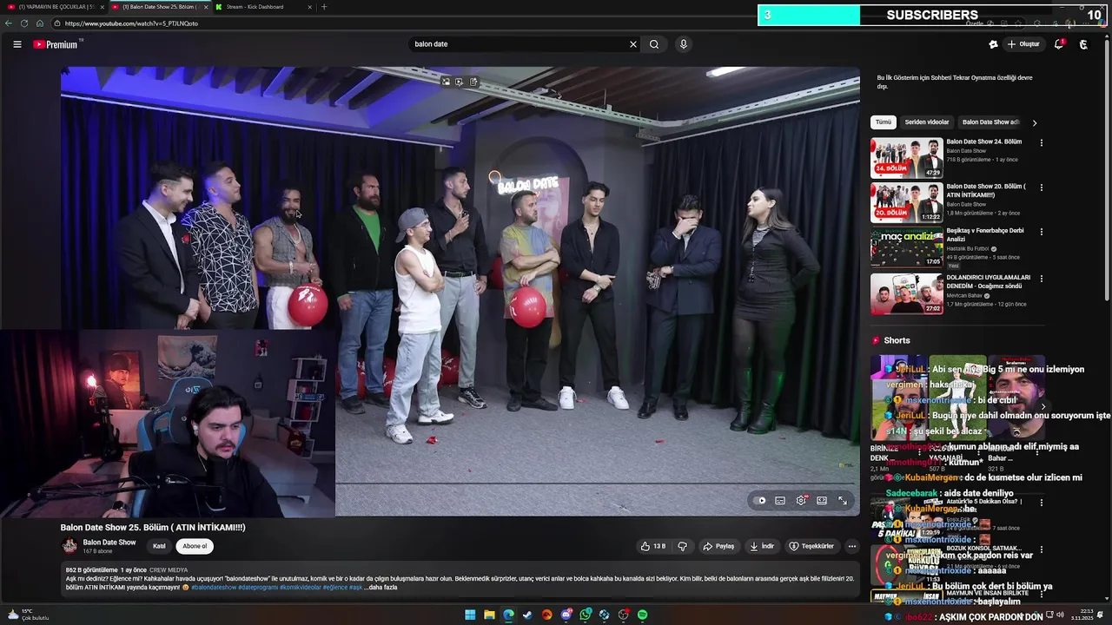This screenshot has height=625, width=1112.
Task: Select Balon Date Show adlı chip
Action: pos(990,122)
